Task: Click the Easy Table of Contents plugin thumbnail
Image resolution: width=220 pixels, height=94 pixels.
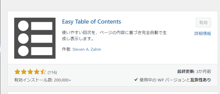Action: tap(35, 38)
